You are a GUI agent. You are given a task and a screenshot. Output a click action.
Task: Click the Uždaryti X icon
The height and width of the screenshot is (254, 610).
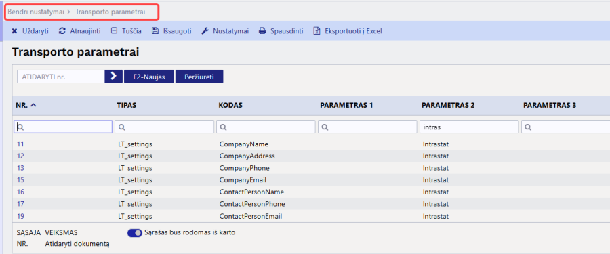click(x=14, y=31)
